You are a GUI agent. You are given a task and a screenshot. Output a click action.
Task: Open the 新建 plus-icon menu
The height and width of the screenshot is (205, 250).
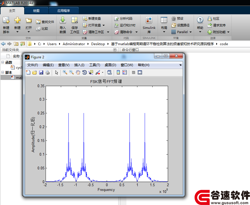[17, 25]
